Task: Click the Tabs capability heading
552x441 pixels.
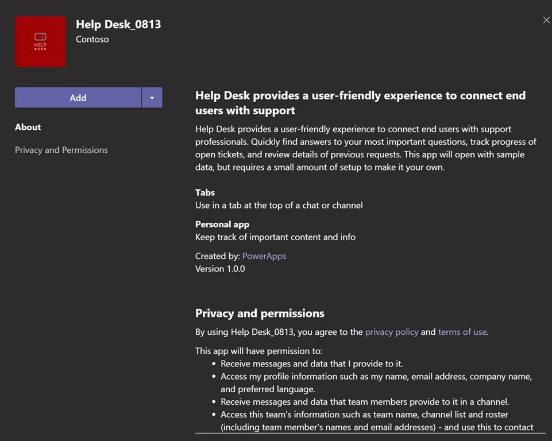Action: tap(205, 192)
